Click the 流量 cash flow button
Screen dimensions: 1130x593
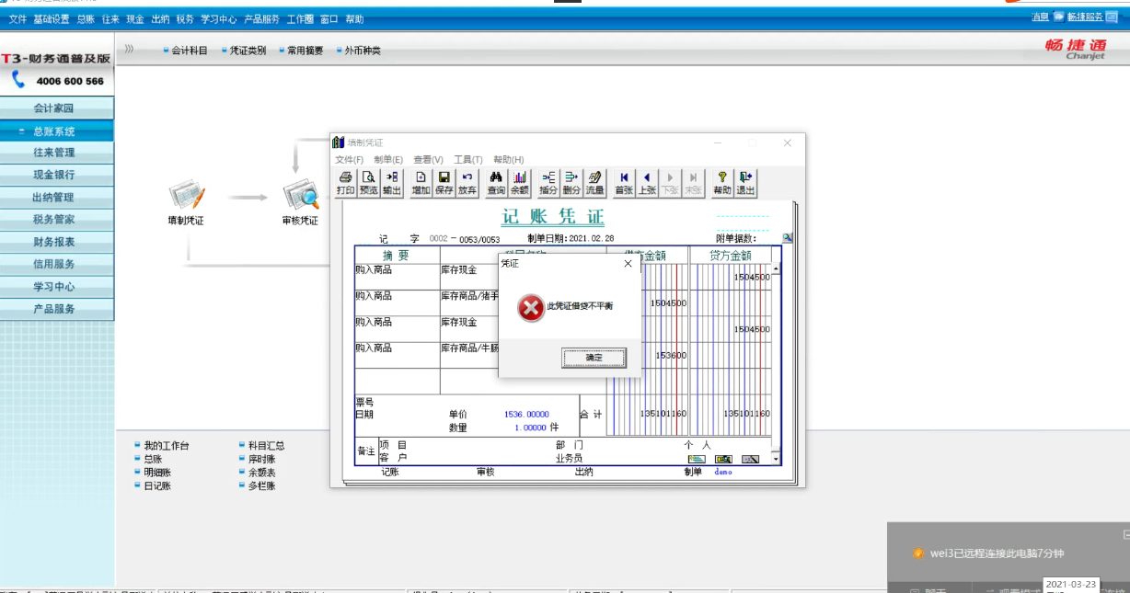tap(594, 183)
